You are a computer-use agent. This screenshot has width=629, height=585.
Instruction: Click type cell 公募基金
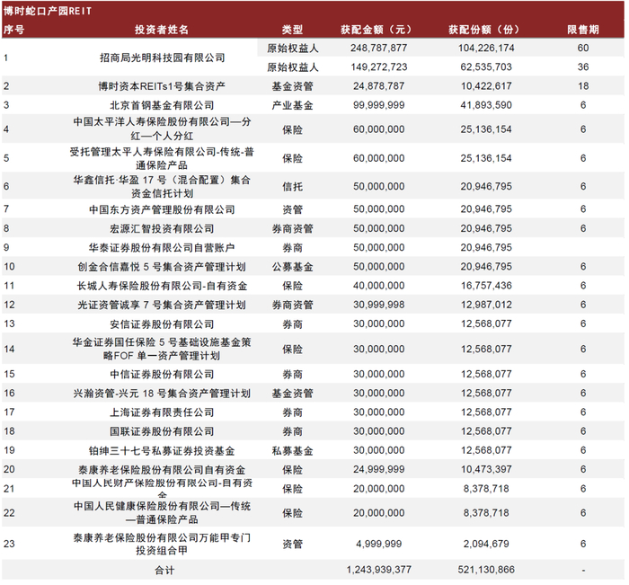click(292, 267)
